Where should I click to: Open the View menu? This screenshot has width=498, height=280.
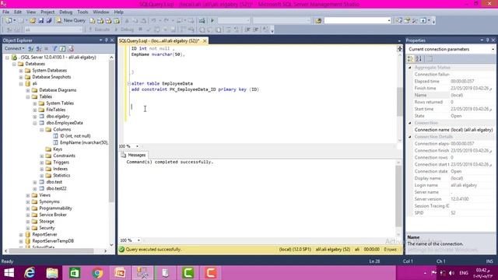point(31,12)
